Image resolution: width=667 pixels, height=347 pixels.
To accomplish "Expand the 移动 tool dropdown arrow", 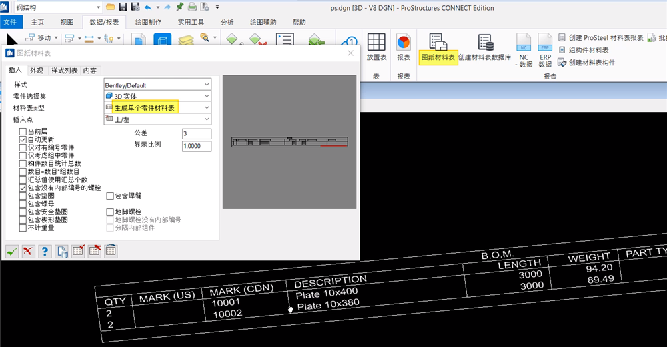I will click(56, 38).
